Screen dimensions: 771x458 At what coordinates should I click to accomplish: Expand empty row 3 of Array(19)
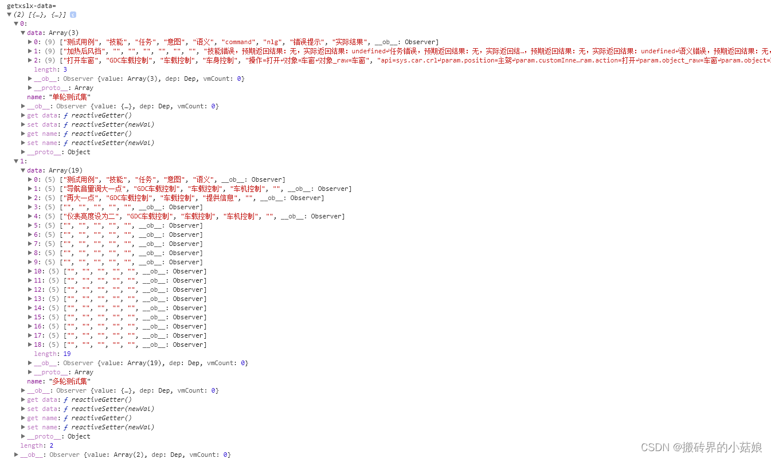point(30,207)
